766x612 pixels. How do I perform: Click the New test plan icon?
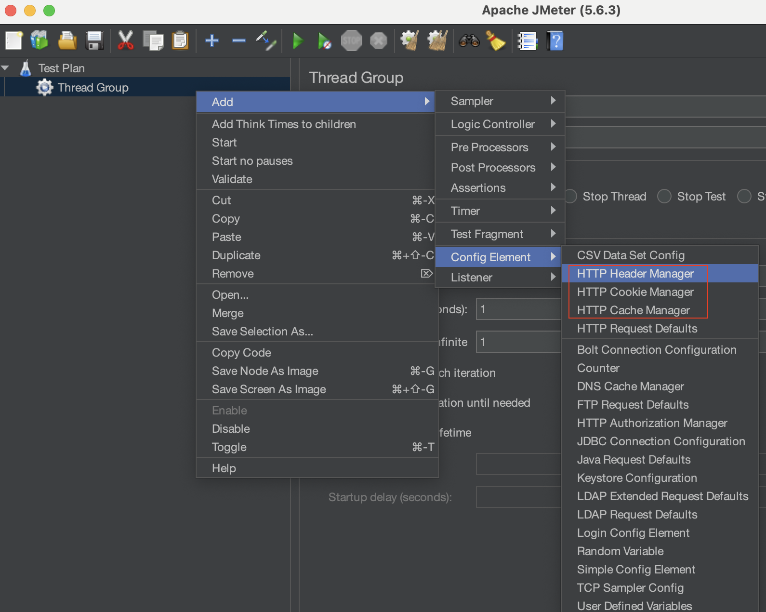pos(14,40)
